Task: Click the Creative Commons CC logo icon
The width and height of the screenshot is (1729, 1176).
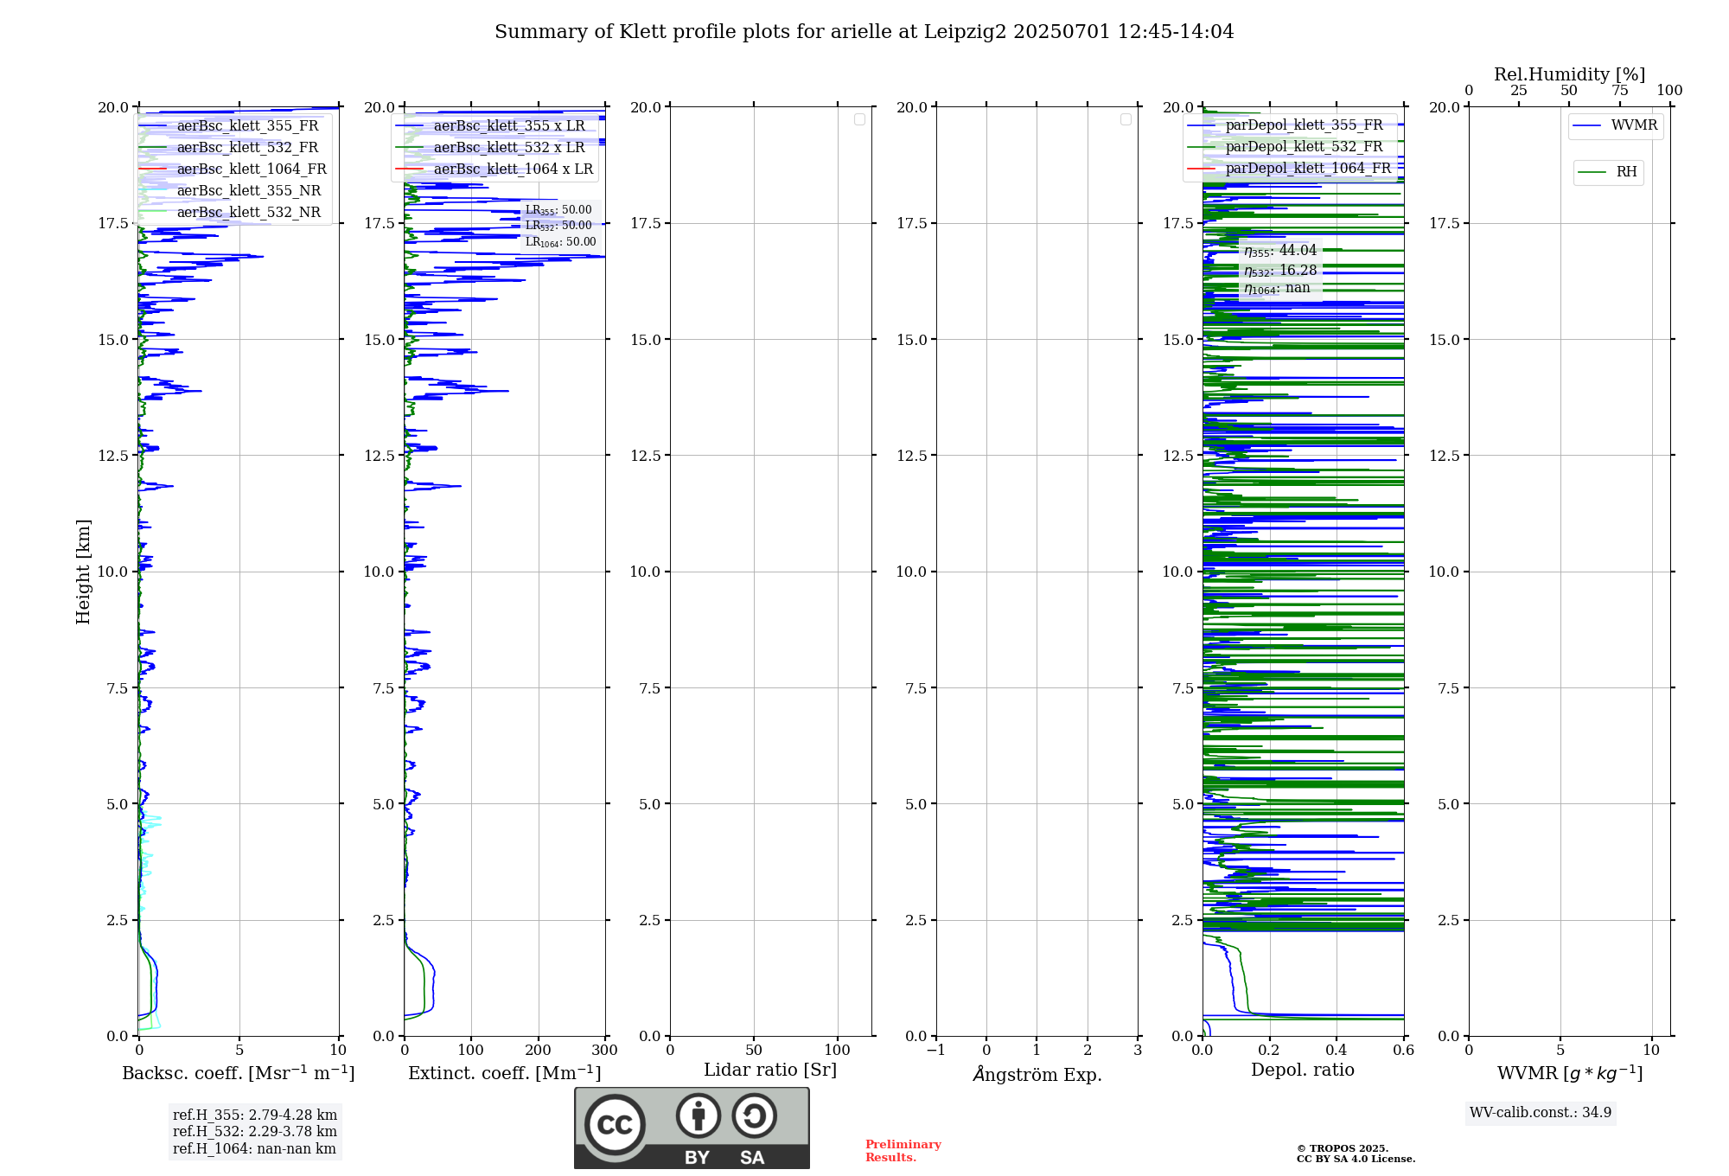Action: pyautogui.click(x=615, y=1124)
